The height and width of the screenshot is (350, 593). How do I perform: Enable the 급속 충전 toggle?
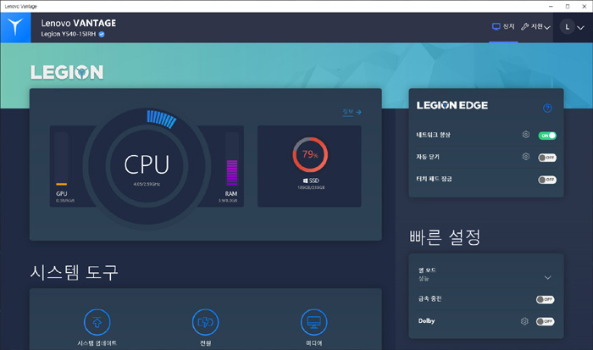[545, 300]
